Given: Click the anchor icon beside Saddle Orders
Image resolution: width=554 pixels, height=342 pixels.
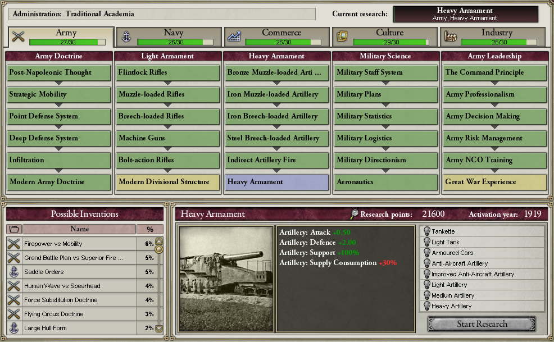Looking at the screenshot, I should point(14,272).
